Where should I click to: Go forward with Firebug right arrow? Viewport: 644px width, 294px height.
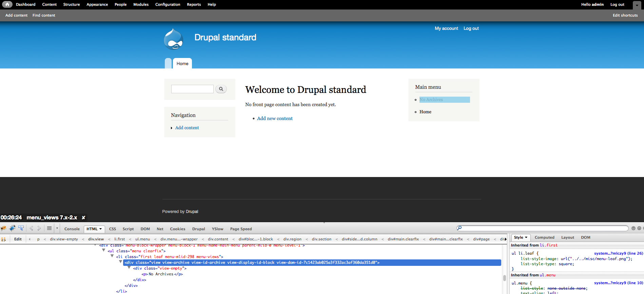coord(39,229)
